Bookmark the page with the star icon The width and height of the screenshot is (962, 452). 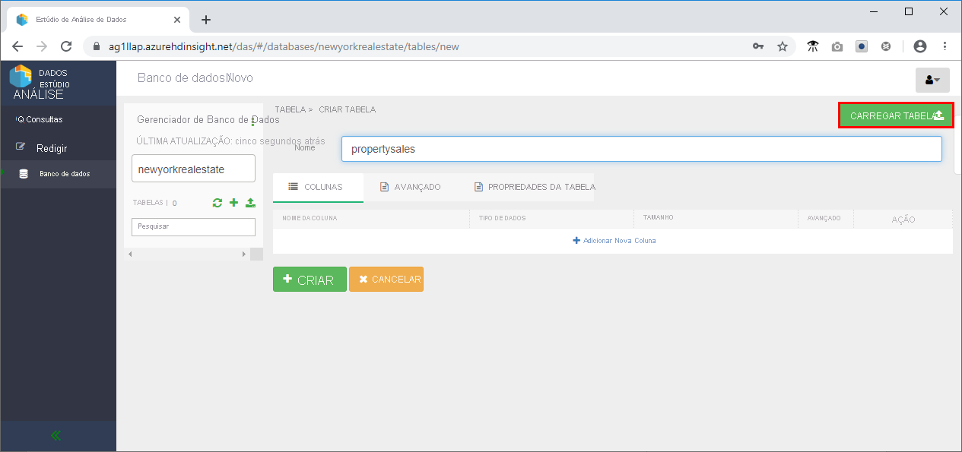[x=783, y=46]
